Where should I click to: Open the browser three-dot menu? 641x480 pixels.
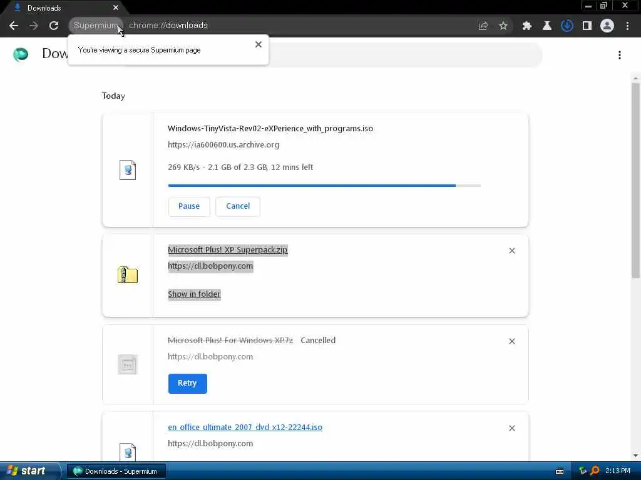coord(627,26)
